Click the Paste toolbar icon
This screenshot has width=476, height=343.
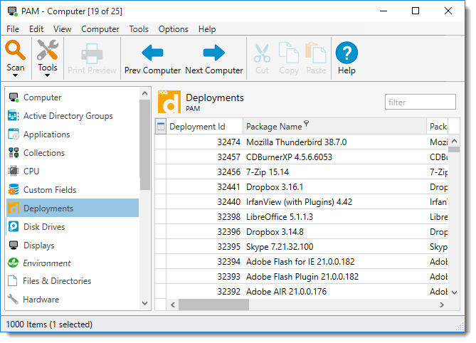(x=316, y=53)
